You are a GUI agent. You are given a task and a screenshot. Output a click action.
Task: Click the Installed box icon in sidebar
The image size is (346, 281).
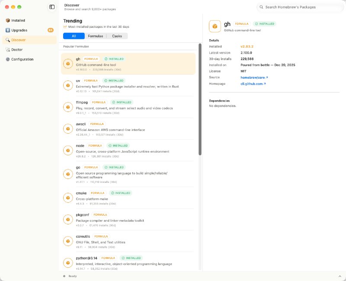pos(8,20)
